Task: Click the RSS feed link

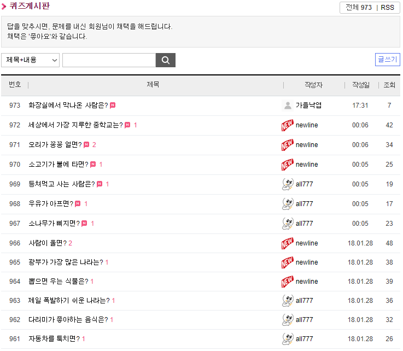Action: 387,8
